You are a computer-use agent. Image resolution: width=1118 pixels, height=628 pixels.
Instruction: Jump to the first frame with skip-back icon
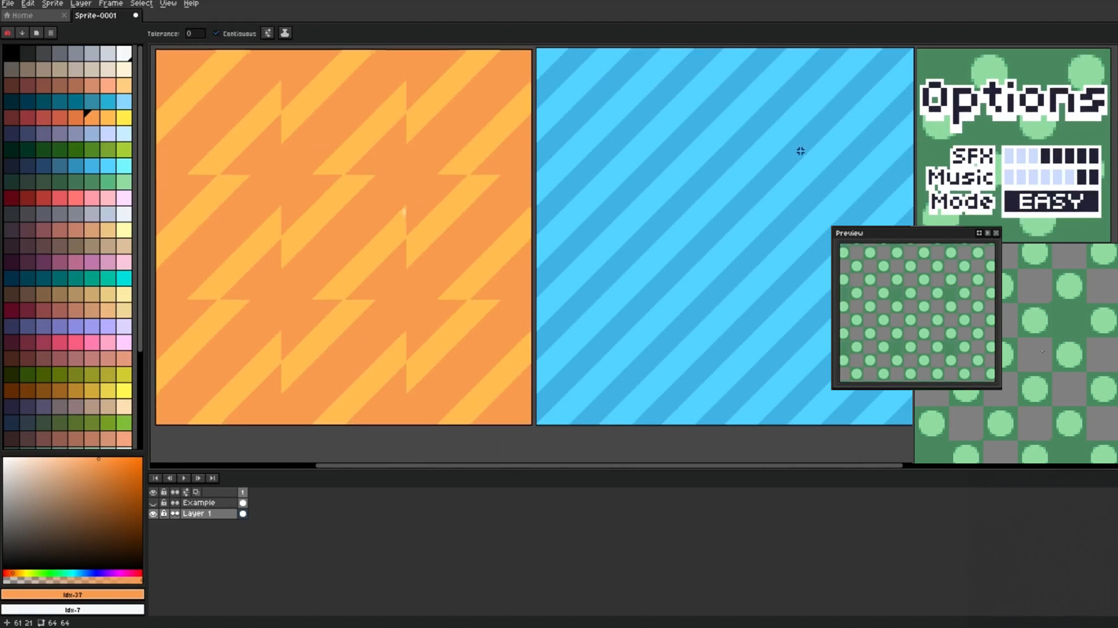(155, 478)
